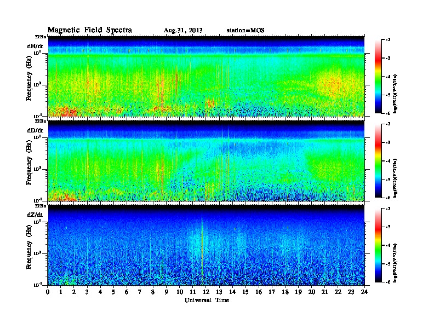434x335 pixels.
Task: Click the color bar beside the dD/dt panel
Action: 378,161
